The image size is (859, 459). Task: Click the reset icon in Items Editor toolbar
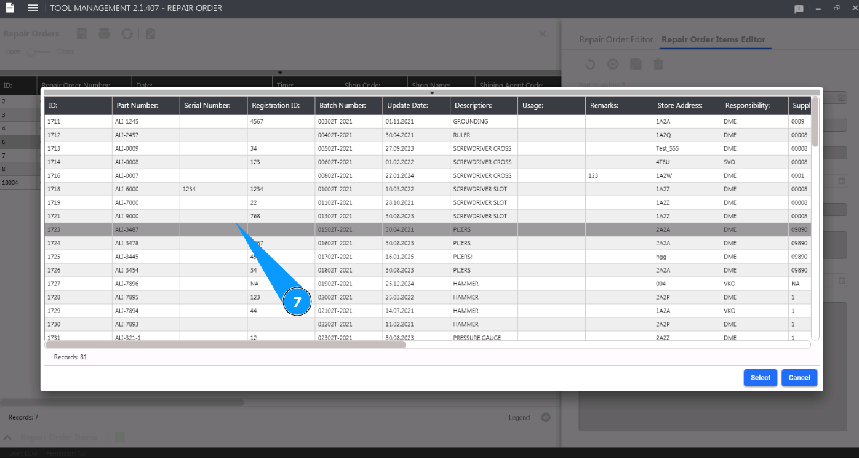pos(589,64)
